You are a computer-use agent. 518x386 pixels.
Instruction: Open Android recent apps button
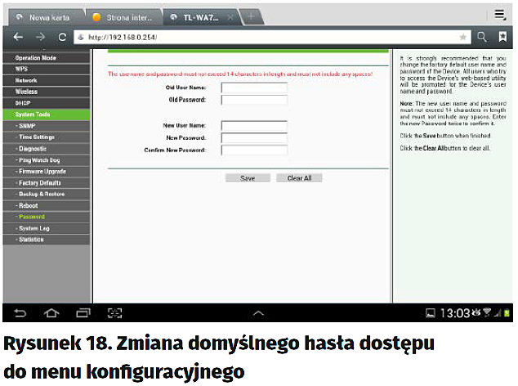83,313
